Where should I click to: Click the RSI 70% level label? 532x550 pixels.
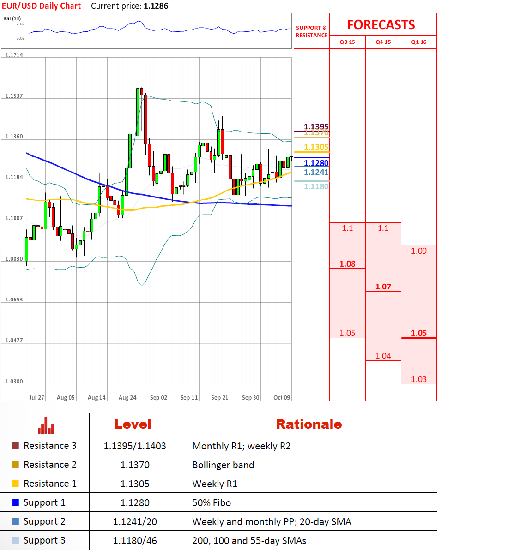click(x=20, y=24)
